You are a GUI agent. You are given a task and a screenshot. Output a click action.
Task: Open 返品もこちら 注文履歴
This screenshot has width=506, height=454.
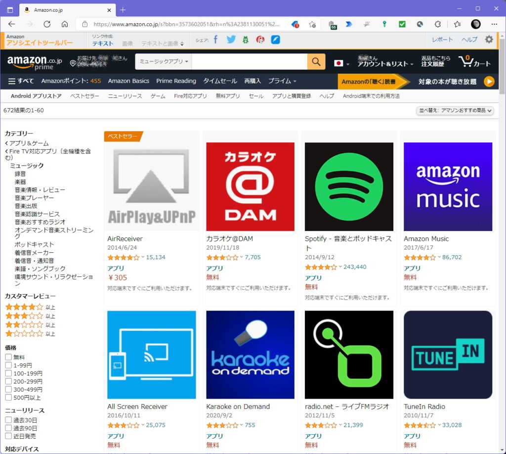(x=436, y=61)
